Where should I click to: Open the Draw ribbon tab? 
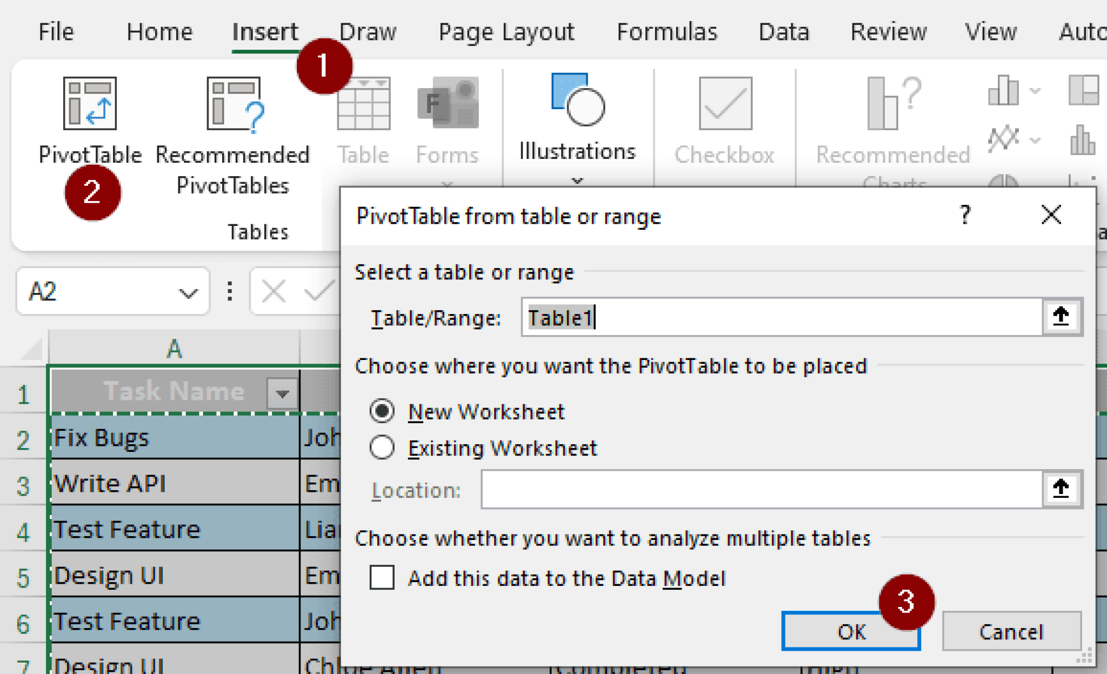click(368, 31)
